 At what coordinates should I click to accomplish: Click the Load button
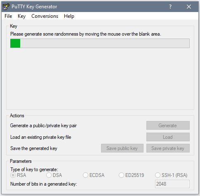[168, 137]
